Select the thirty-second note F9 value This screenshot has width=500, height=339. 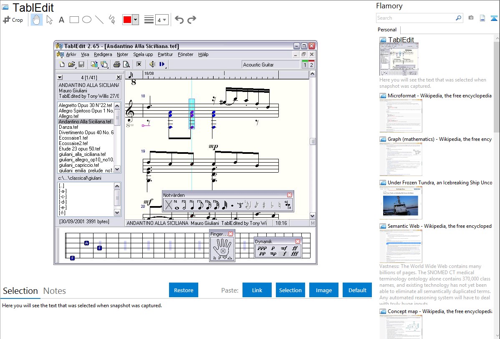point(216,205)
